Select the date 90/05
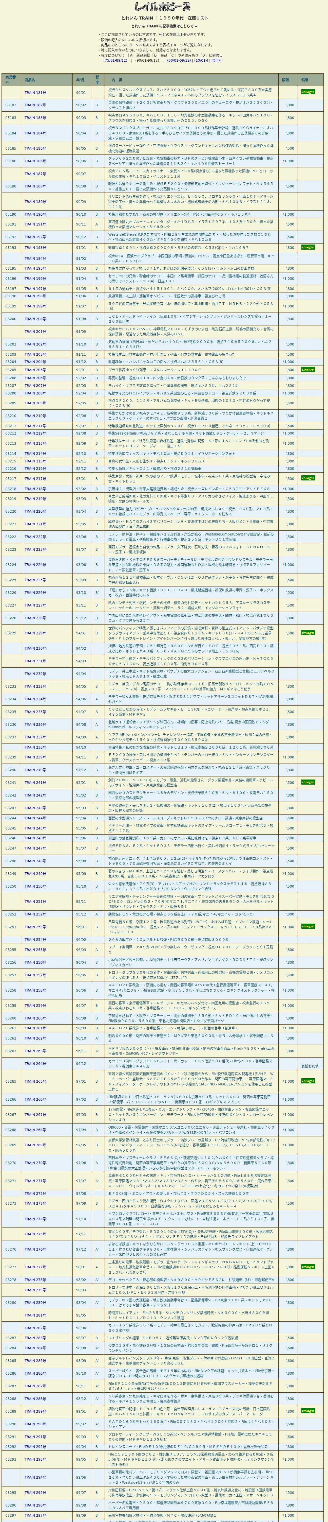Viewport: 328px width, 1522px height. [x=81, y=148]
